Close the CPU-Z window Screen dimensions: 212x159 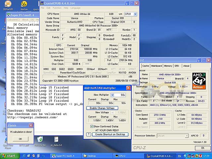click(x=208, y=60)
